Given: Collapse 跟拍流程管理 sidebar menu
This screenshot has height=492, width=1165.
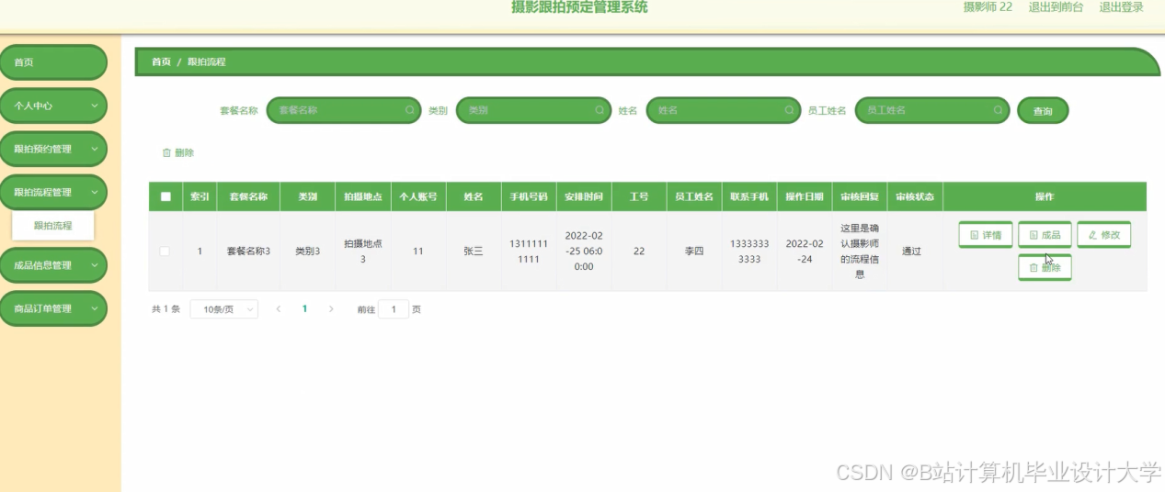Looking at the screenshot, I should (53, 192).
